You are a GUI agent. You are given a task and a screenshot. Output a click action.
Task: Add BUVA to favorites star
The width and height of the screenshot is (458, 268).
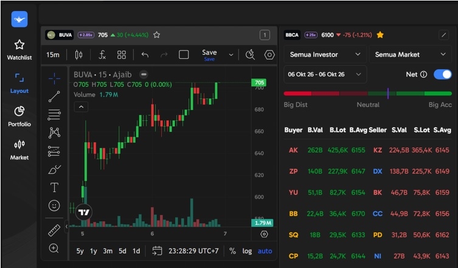coord(156,35)
